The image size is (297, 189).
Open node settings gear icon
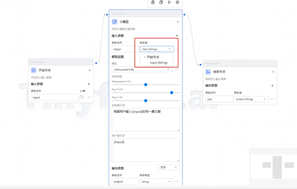click(177, 2)
